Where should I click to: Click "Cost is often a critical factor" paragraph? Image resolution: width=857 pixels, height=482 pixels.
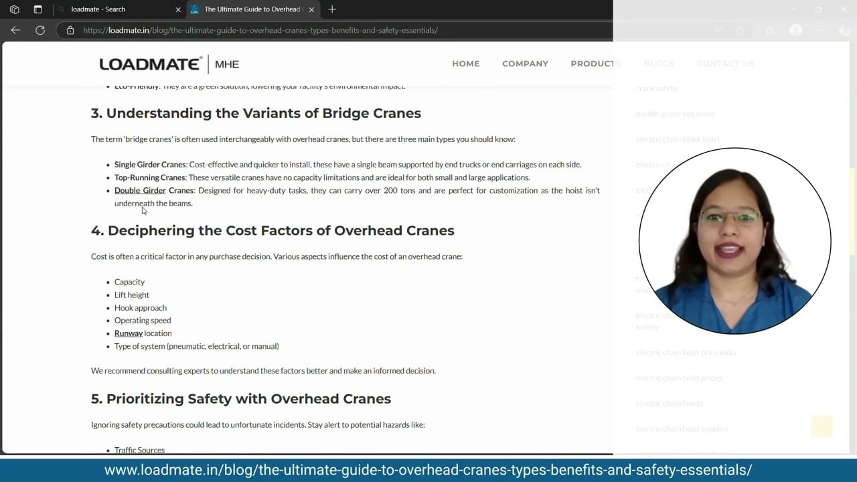click(277, 256)
